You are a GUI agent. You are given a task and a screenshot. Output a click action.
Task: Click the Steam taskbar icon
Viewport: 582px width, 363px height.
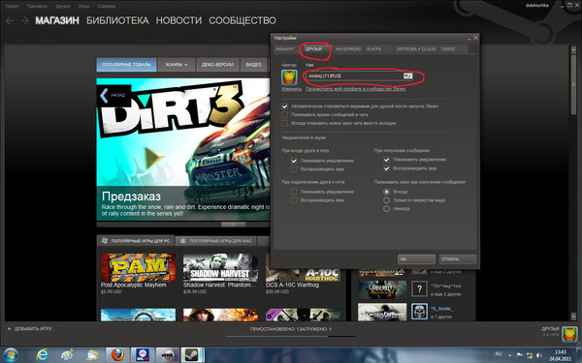tap(192, 355)
